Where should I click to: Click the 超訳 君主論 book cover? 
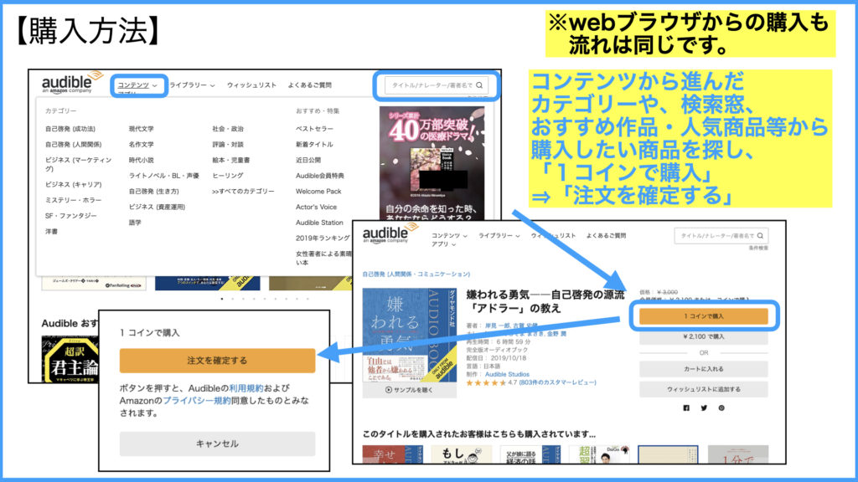[70, 360]
